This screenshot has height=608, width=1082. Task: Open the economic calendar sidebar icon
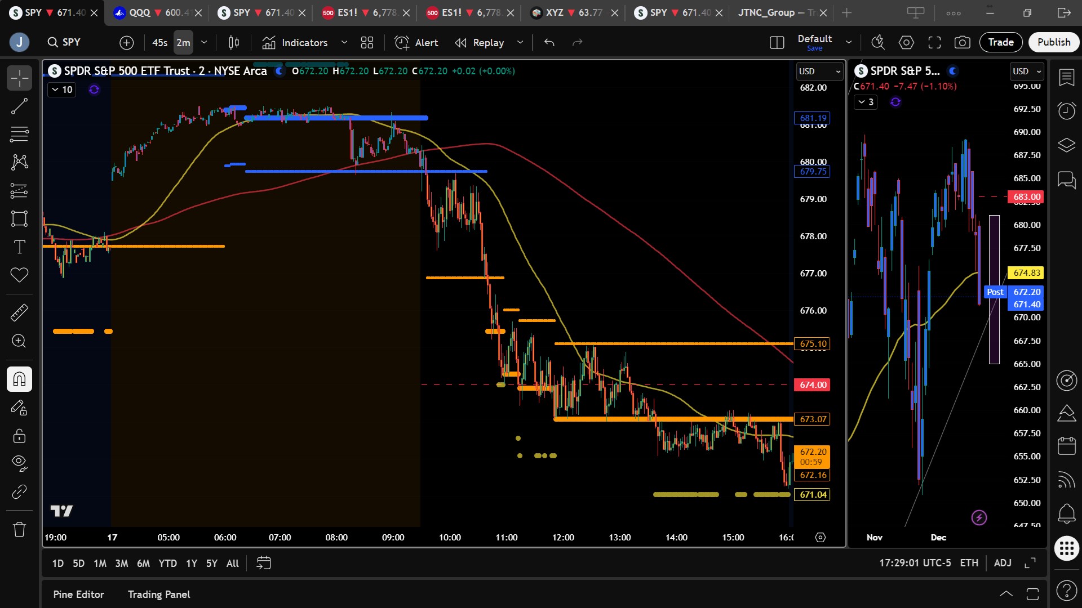coord(1066,446)
